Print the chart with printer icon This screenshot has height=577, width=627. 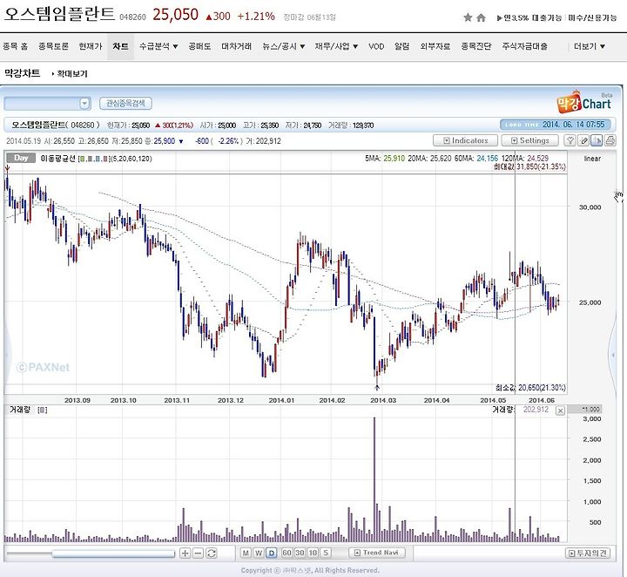click(610, 140)
